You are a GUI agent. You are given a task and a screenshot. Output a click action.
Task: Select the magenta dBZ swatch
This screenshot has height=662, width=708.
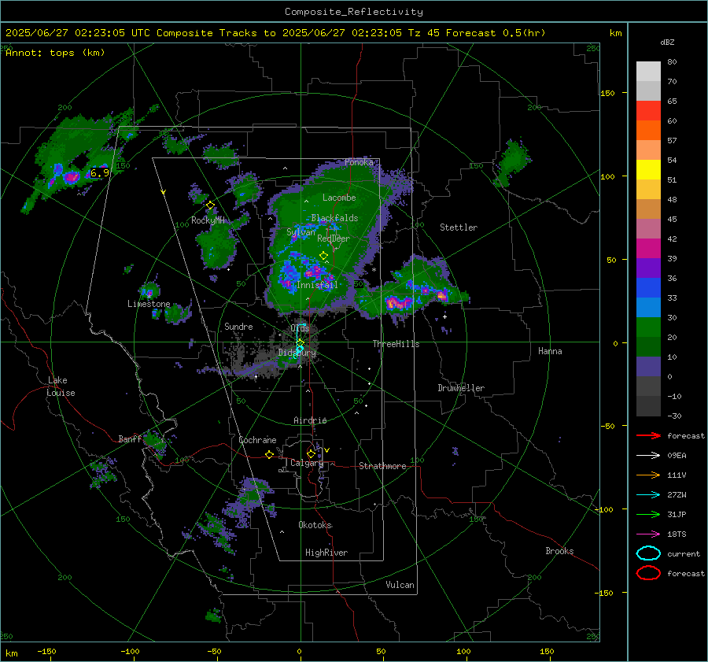coord(648,249)
